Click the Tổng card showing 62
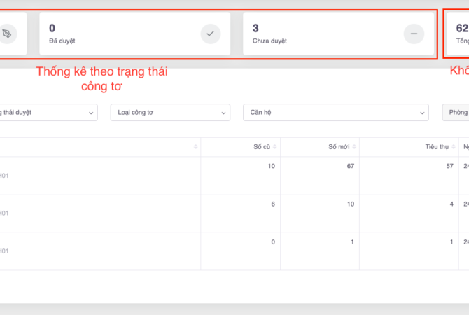This screenshot has height=315, width=469. tap(458, 34)
